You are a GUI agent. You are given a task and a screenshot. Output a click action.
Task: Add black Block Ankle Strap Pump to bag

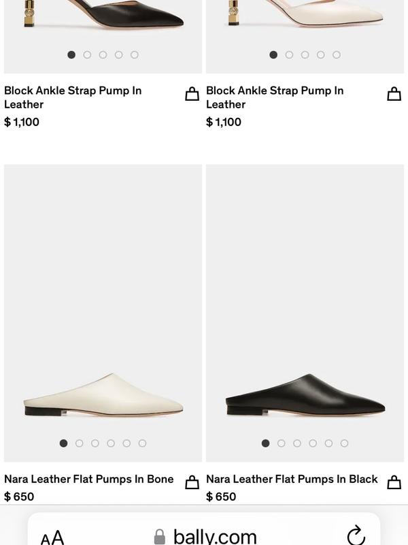[192, 94]
